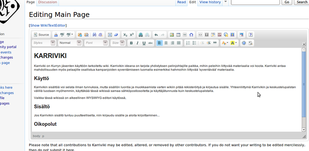Insert a table via toolbar icon

tap(178, 35)
